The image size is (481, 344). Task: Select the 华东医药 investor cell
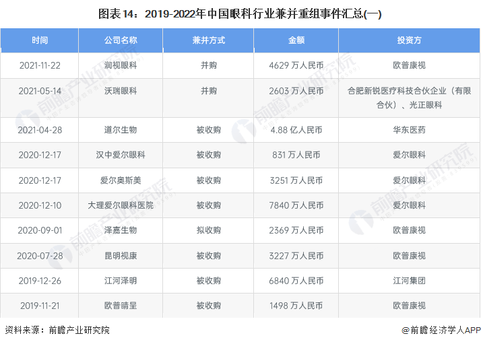point(409,130)
